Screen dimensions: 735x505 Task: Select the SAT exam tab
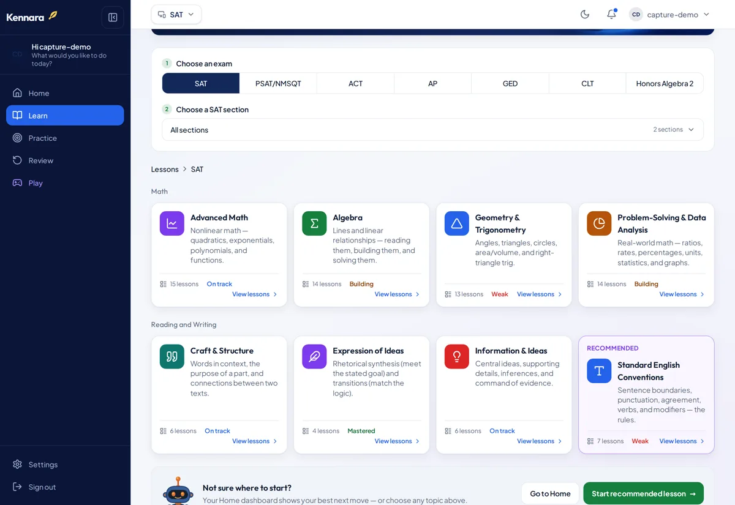201,83
